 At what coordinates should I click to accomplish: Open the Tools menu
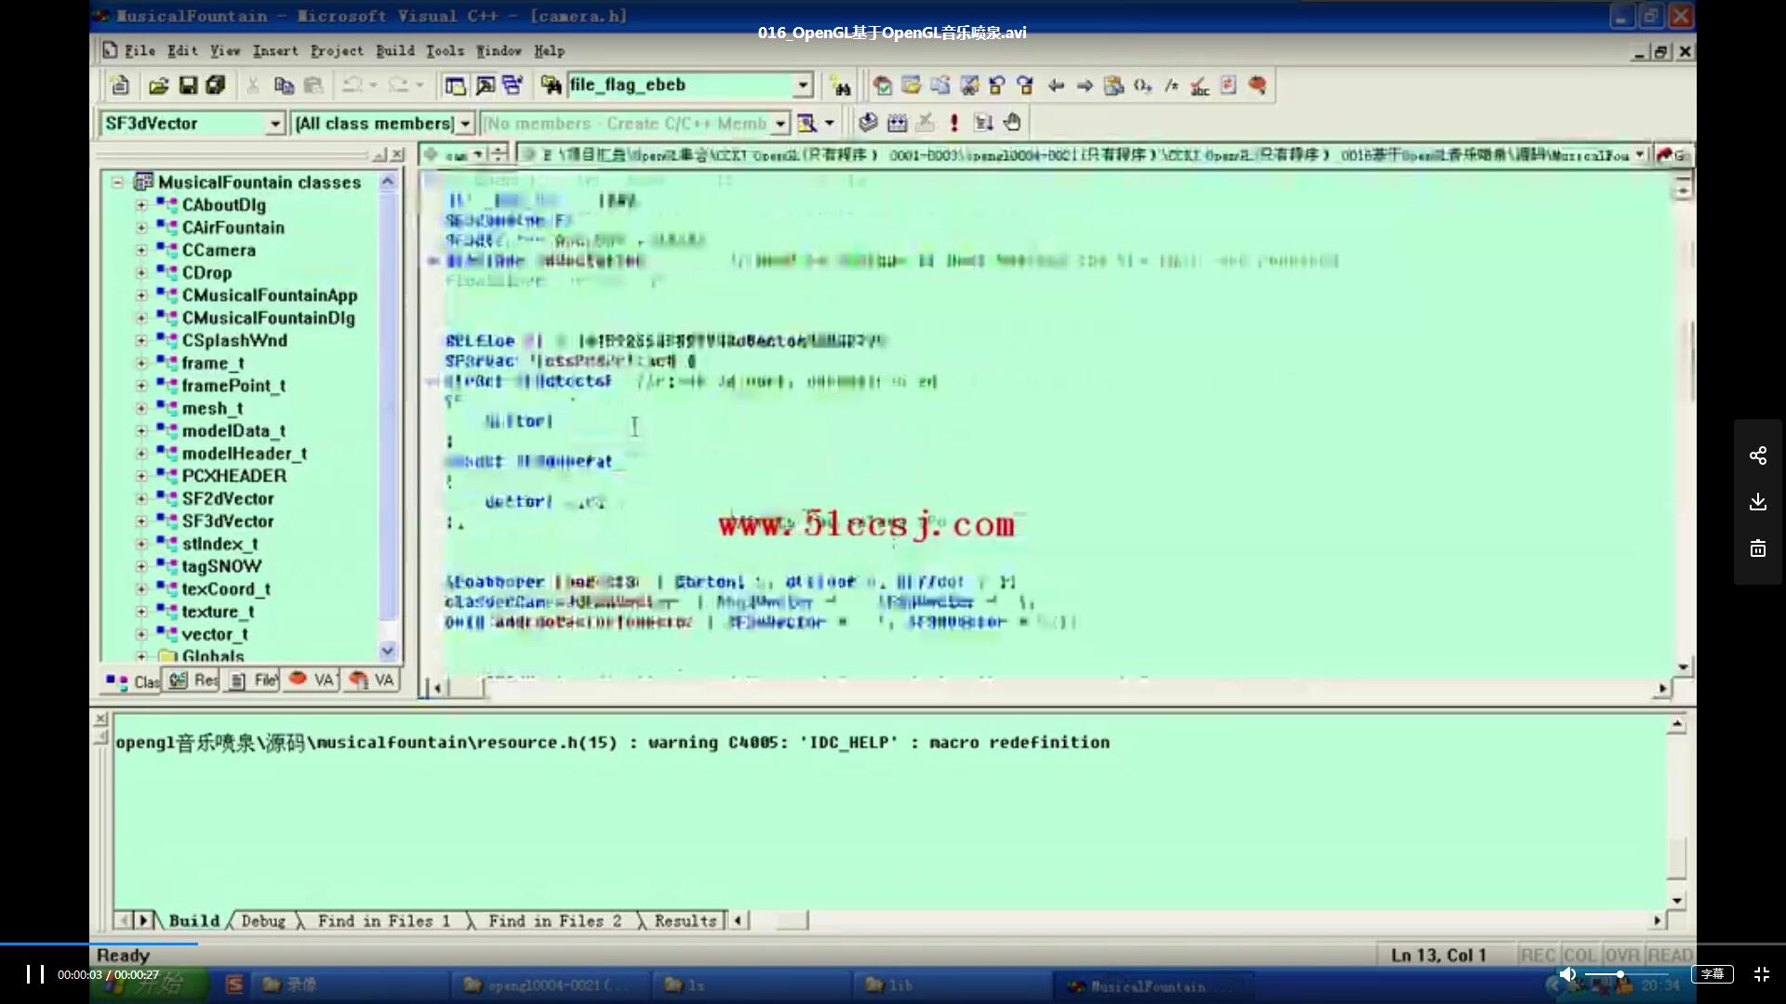tap(445, 51)
